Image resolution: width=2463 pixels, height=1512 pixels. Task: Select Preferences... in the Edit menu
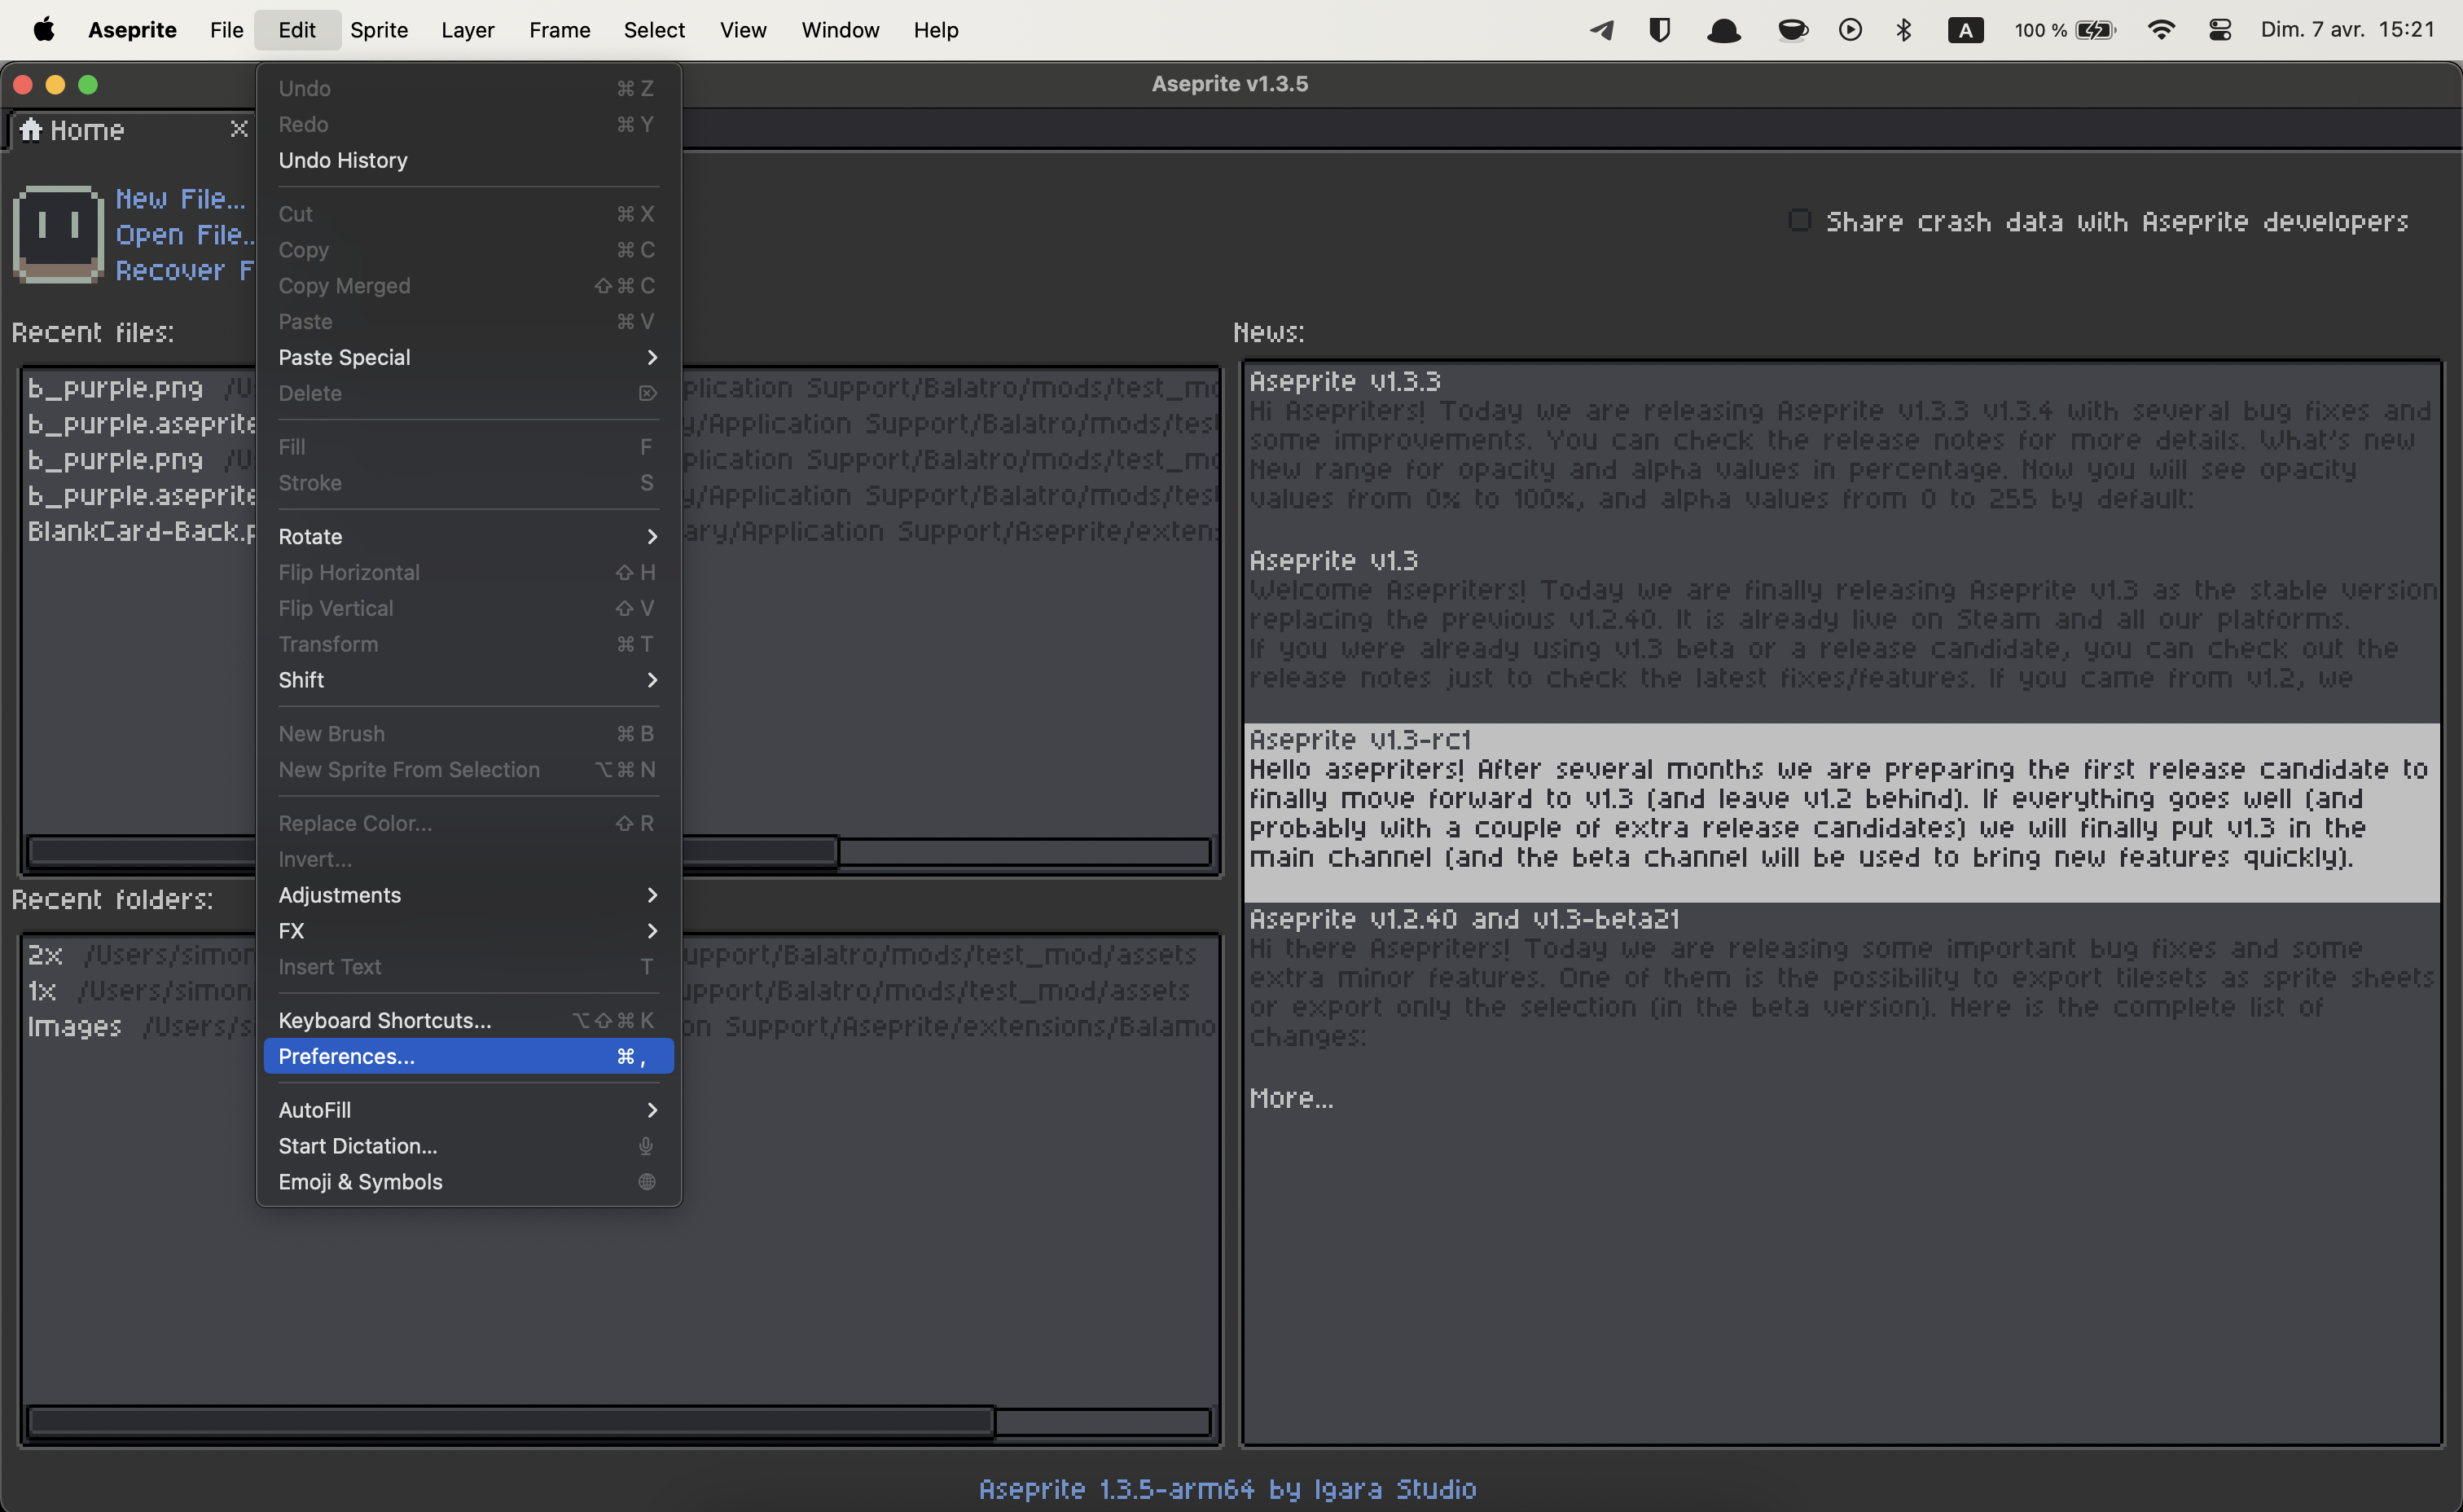[468, 1056]
